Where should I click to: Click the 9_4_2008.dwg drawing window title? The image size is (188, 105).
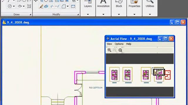coord(18,22)
